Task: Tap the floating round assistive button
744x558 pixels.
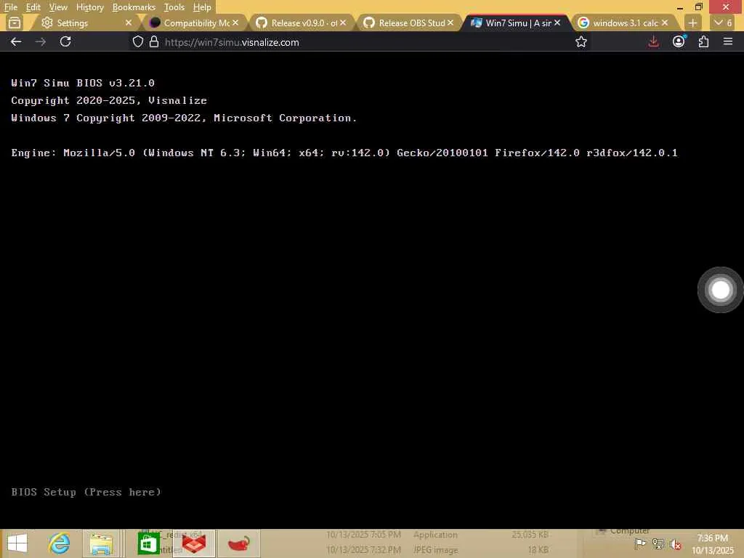Action: [x=720, y=290]
